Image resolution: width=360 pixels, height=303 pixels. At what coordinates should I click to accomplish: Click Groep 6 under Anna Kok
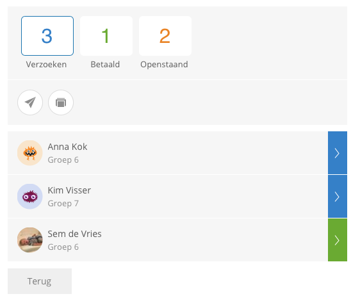(63, 160)
